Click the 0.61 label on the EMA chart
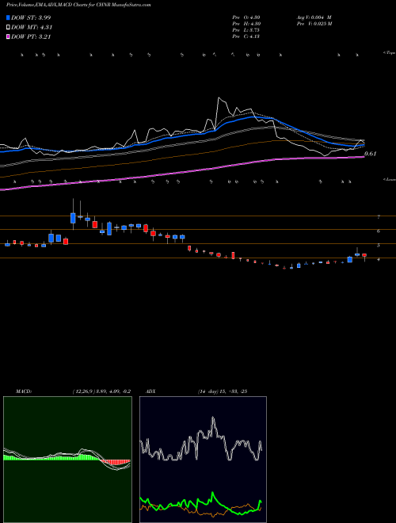 click(371, 154)
